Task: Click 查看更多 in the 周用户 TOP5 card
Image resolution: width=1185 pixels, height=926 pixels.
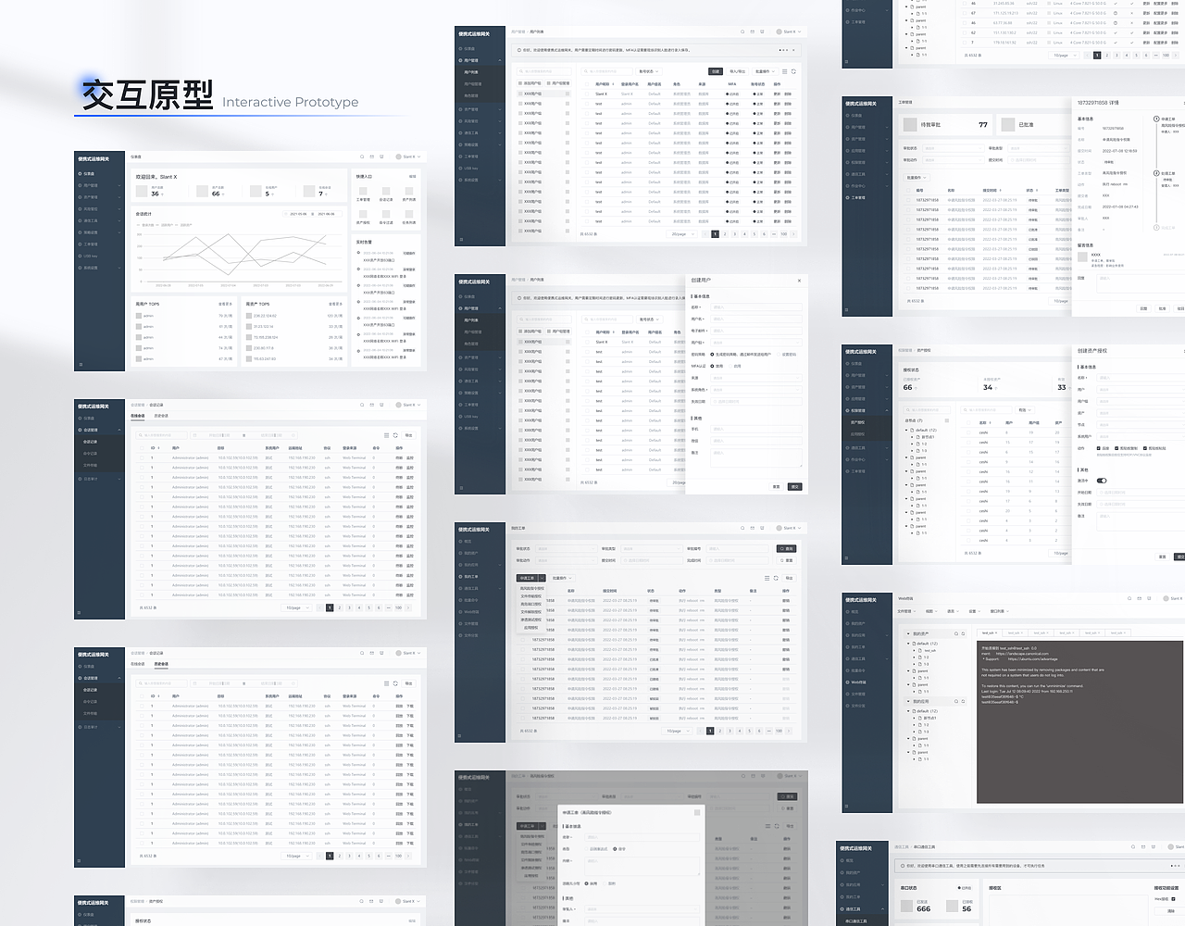Action: [x=225, y=304]
